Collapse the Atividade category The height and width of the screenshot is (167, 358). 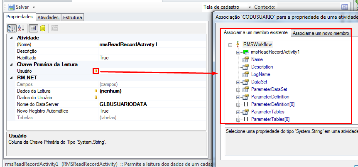(11, 38)
